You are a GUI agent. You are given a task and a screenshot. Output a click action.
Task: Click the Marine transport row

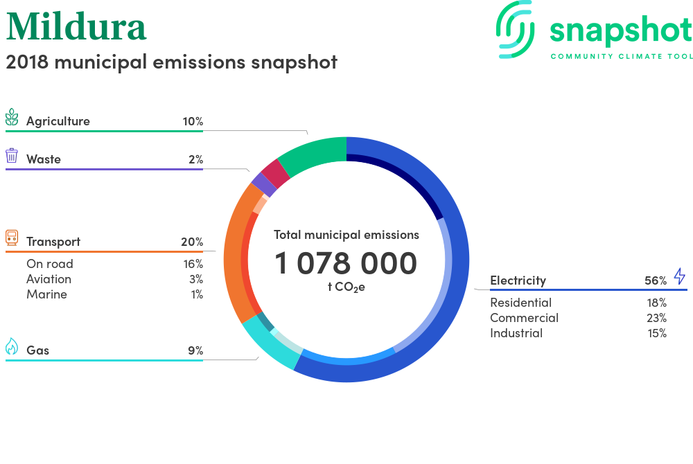click(x=115, y=294)
